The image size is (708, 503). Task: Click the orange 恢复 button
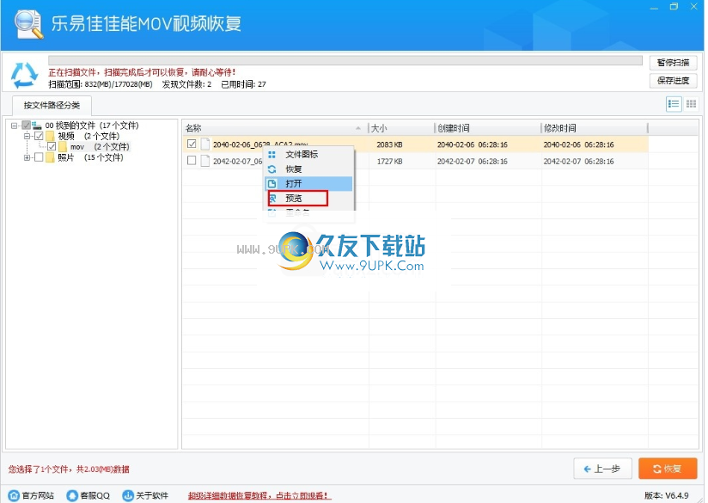click(668, 469)
